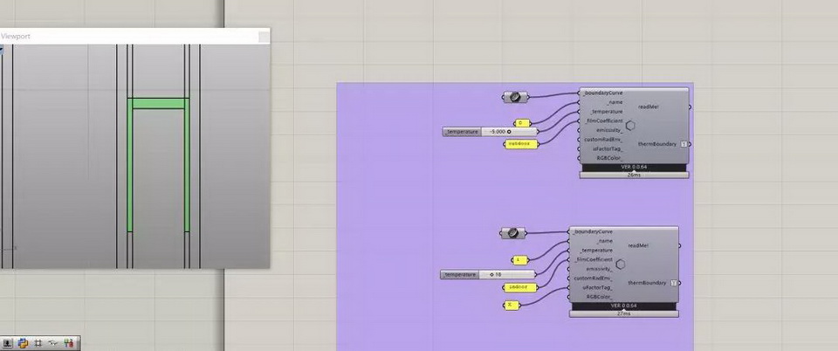
Task: Close the floating Viewport window
Action: pyautogui.click(x=263, y=37)
